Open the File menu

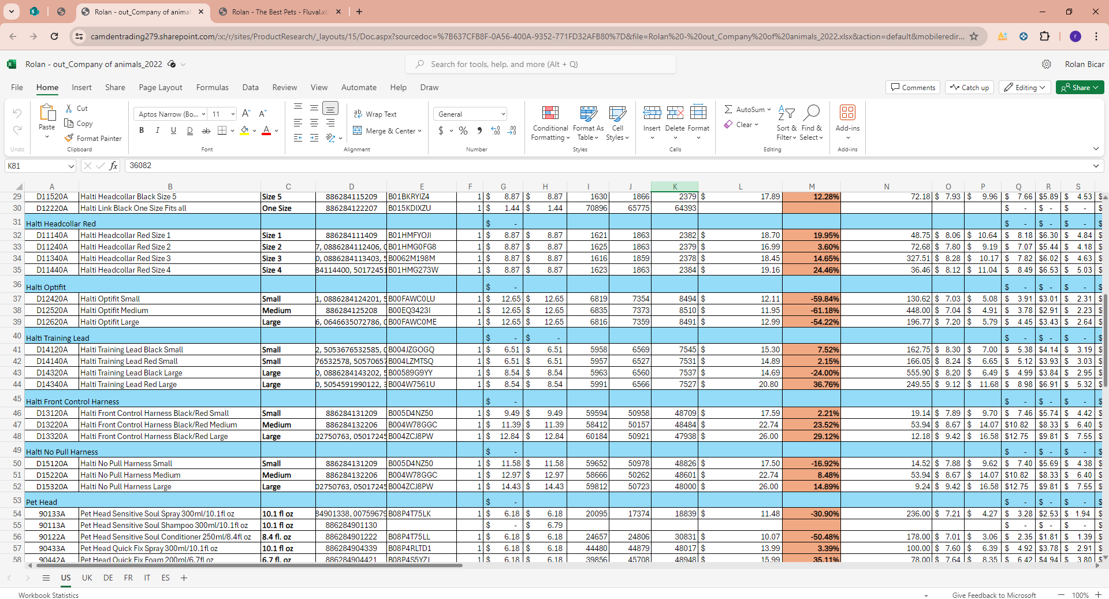point(17,87)
